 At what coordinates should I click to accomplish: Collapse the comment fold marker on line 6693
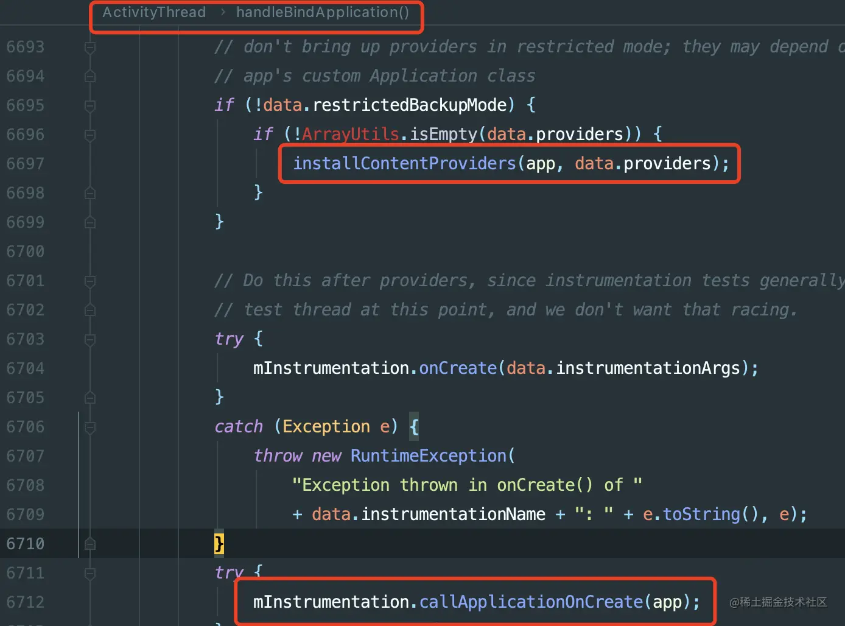point(90,47)
